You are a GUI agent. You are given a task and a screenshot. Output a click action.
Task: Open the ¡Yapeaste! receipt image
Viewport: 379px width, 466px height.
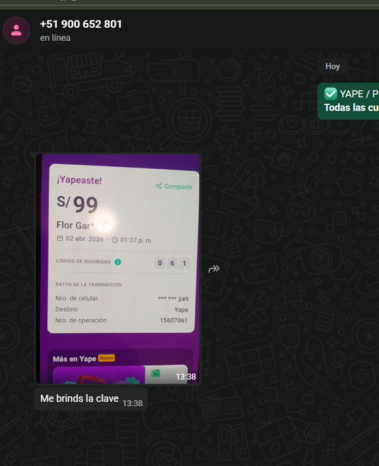coord(118,269)
